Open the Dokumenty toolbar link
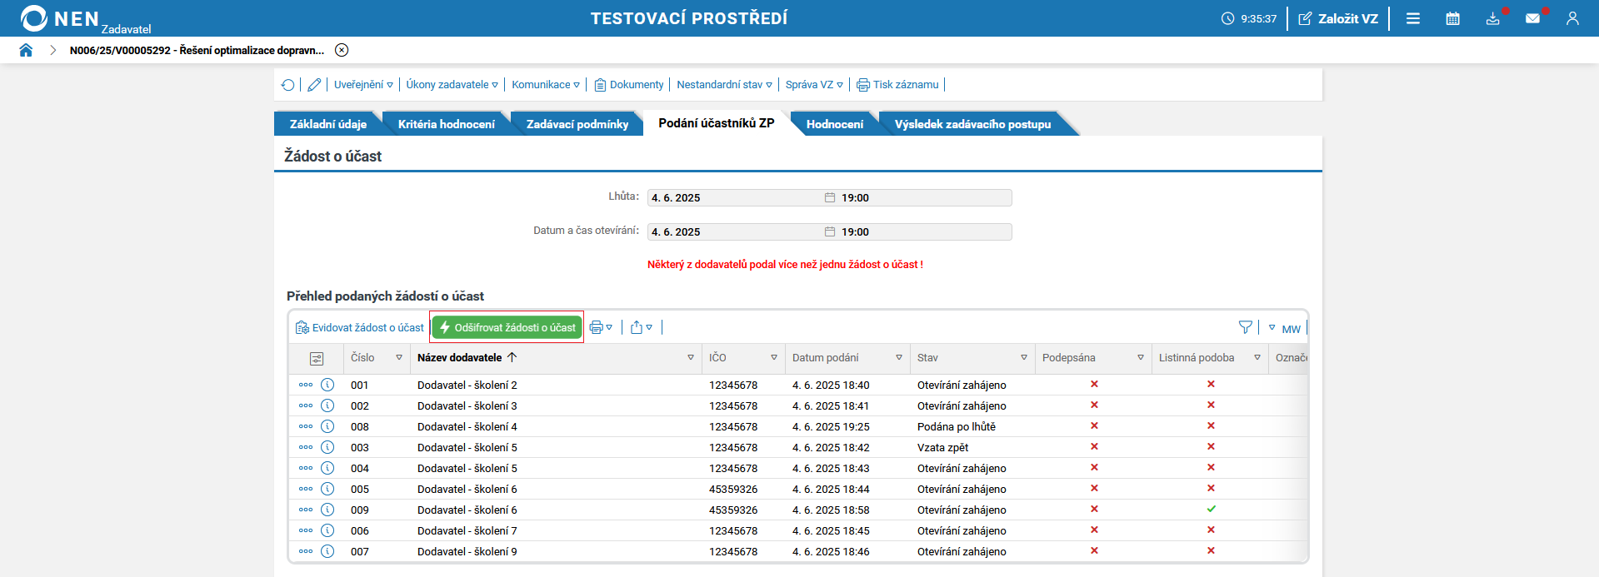 click(629, 85)
